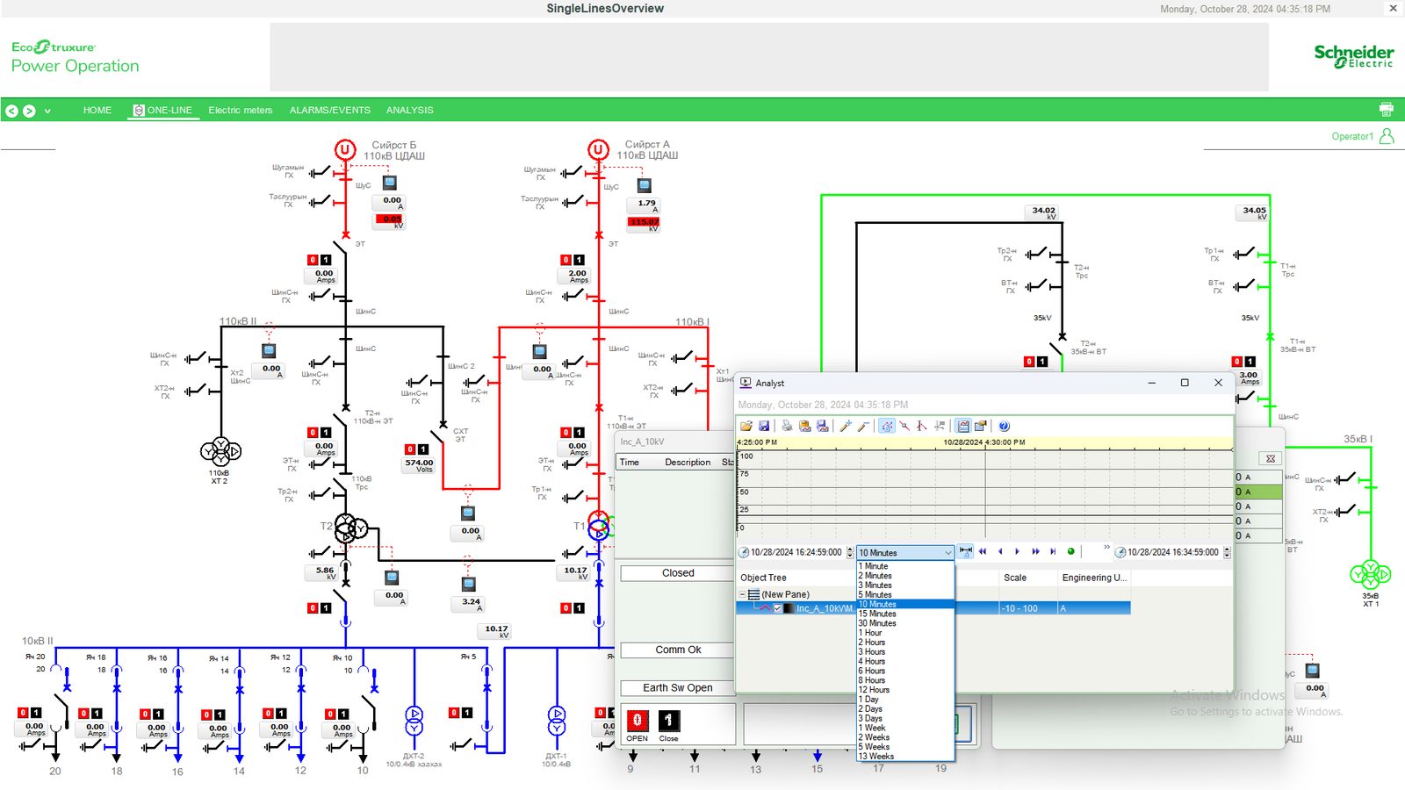Click the fast forward double-arrow in Analyst

point(1035,552)
